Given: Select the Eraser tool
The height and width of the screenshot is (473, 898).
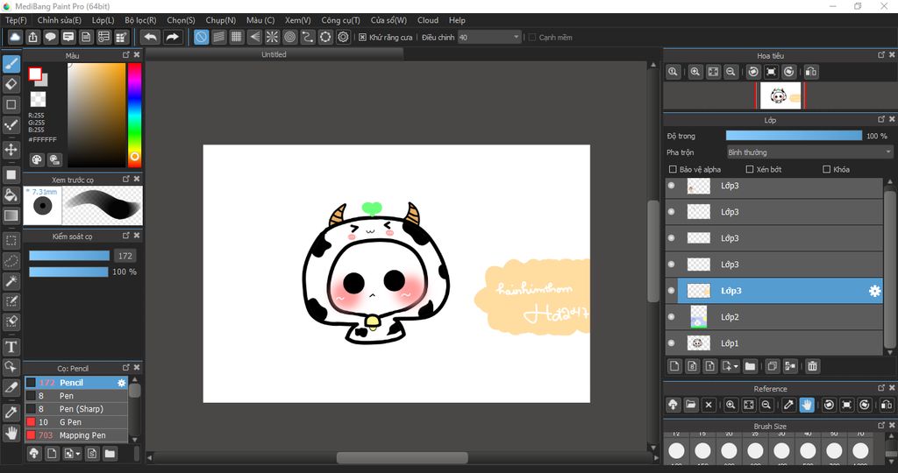Looking at the screenshot, I should [x=11, y=85].
